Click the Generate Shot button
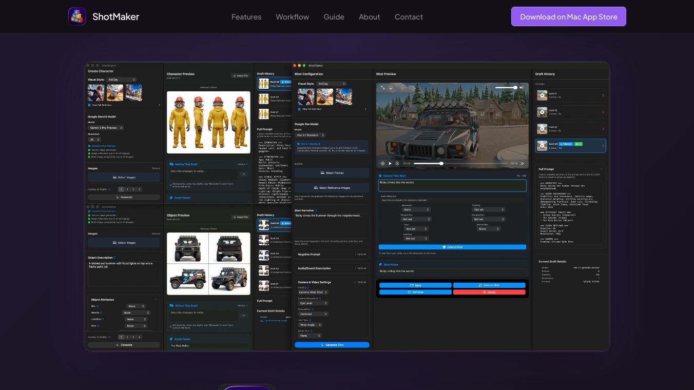The height and width of the screenshot is (390, 694). pos(332,345)
